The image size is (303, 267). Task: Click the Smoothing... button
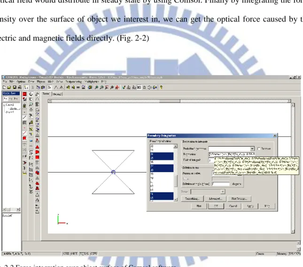click(193, 198)
